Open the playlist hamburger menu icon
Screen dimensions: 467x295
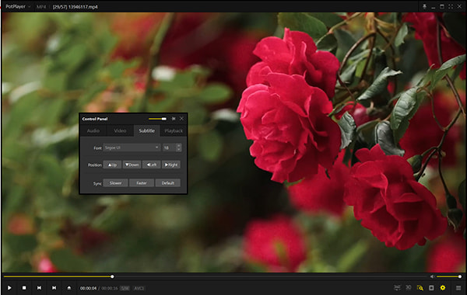(458, 288)
